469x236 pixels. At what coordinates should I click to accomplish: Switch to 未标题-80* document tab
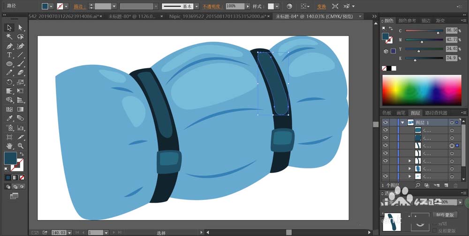click(x=132, y=16)
